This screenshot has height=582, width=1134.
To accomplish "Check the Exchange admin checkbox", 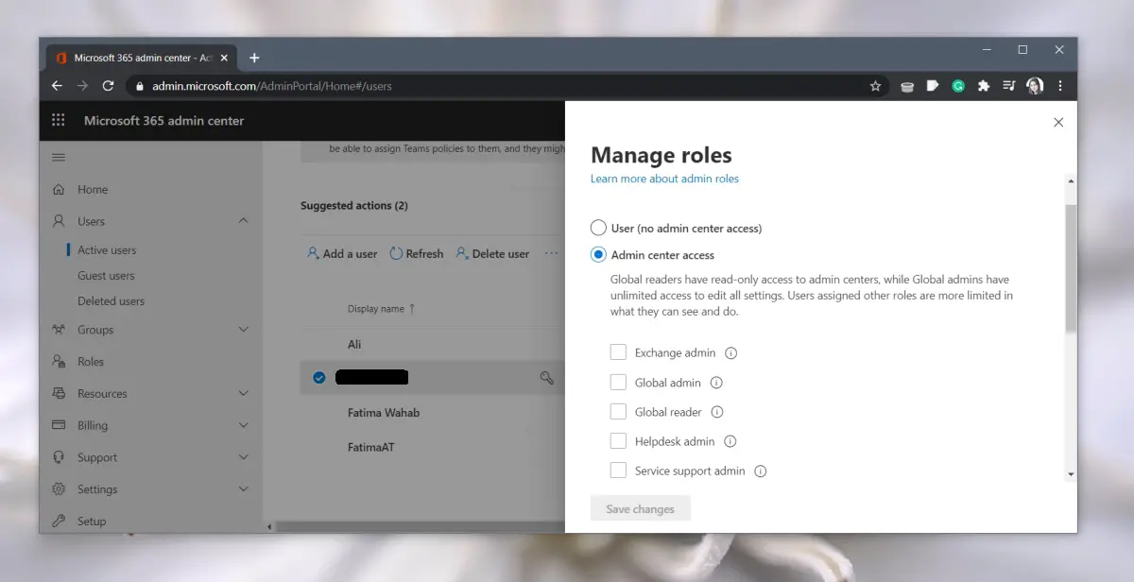I will pyautogui.click(x=618, y=352).
